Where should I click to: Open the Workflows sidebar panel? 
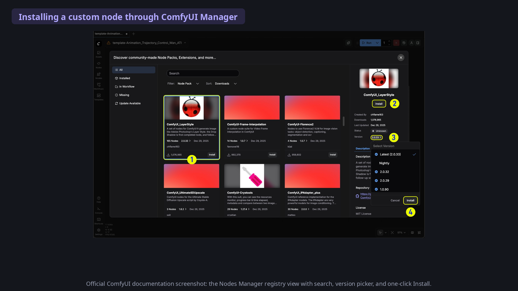tap(99, 86)
